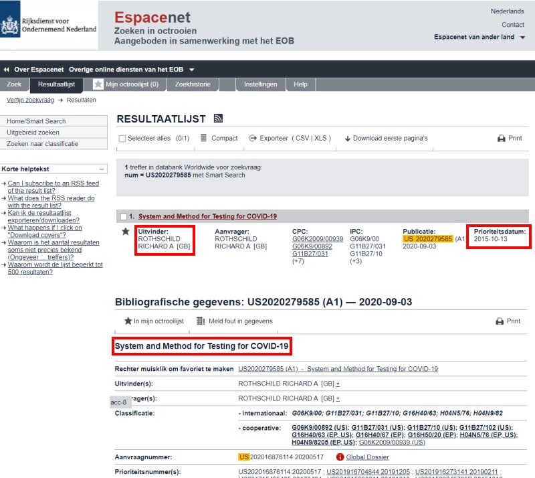Open the Zoekhistorie tab
Screen dimensions: 535x478
[x=193, y=84]
